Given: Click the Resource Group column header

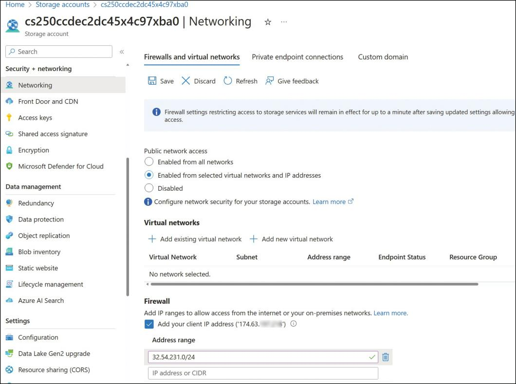Looking at the screenshot, I should tap(473, 257).
